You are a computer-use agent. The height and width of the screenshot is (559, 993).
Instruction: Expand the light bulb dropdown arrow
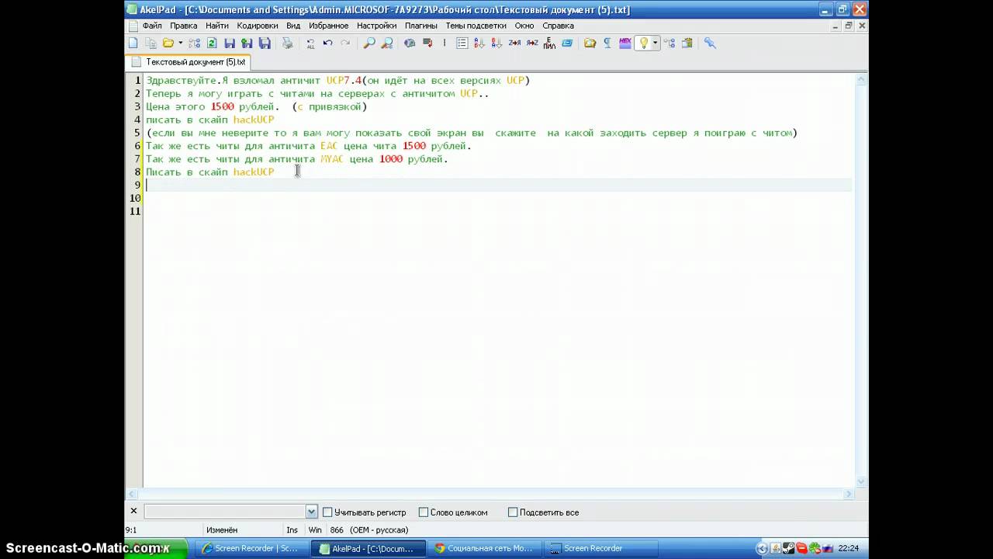click(655, 43)
